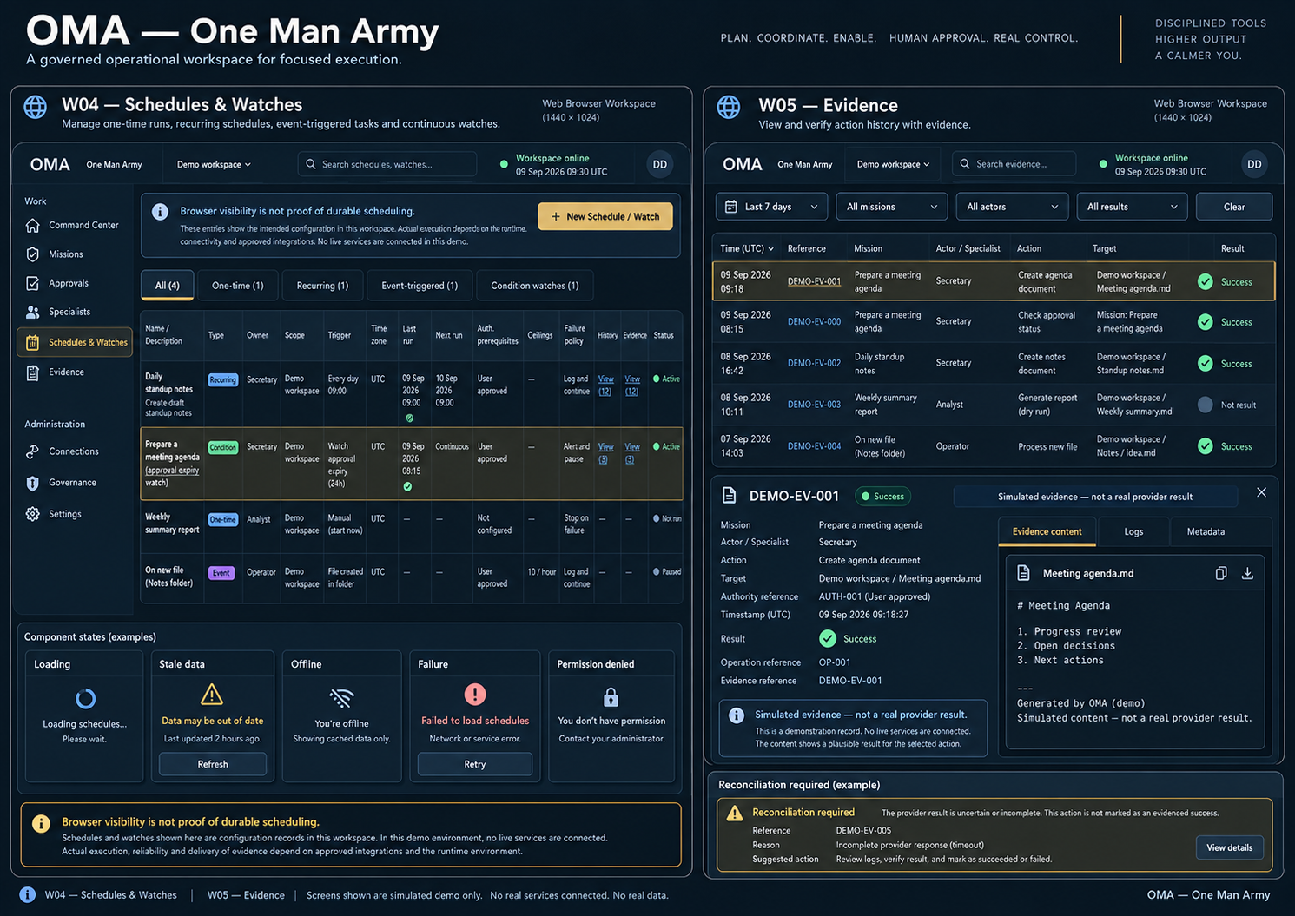Select Recurring (1) tab
1295x916 pixels.
click(322, 286)
